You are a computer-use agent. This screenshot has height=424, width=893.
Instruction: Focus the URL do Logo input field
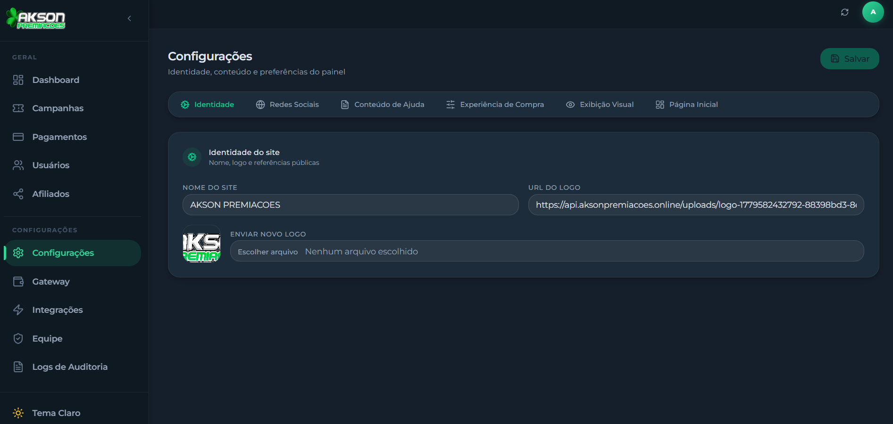[696, 205]
